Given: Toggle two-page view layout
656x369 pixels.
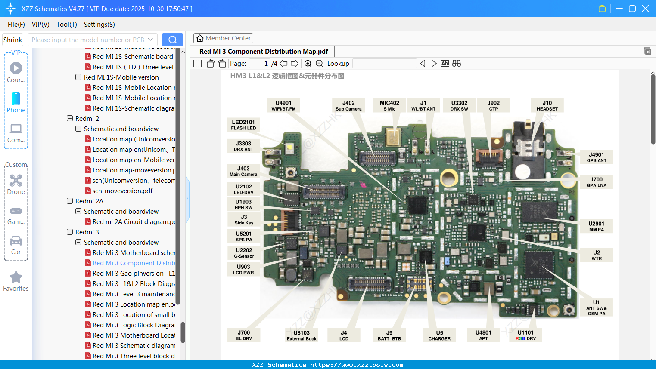Looking at the screenshot, I should pyautogui.click(x=197, y=64).
